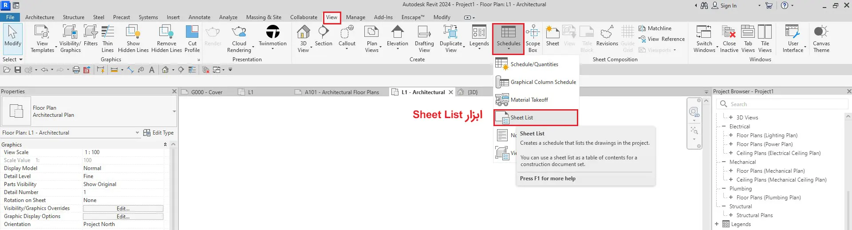Collapse the Graphics properties section
The height and width of the screenshot is (230, 852).
tap(165, 145)
